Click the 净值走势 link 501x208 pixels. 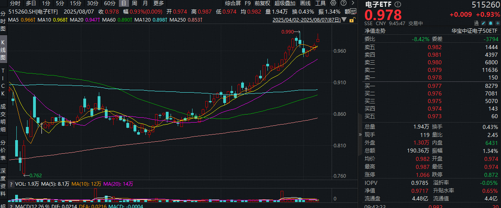pyautogui.click(x=375, y=31)
